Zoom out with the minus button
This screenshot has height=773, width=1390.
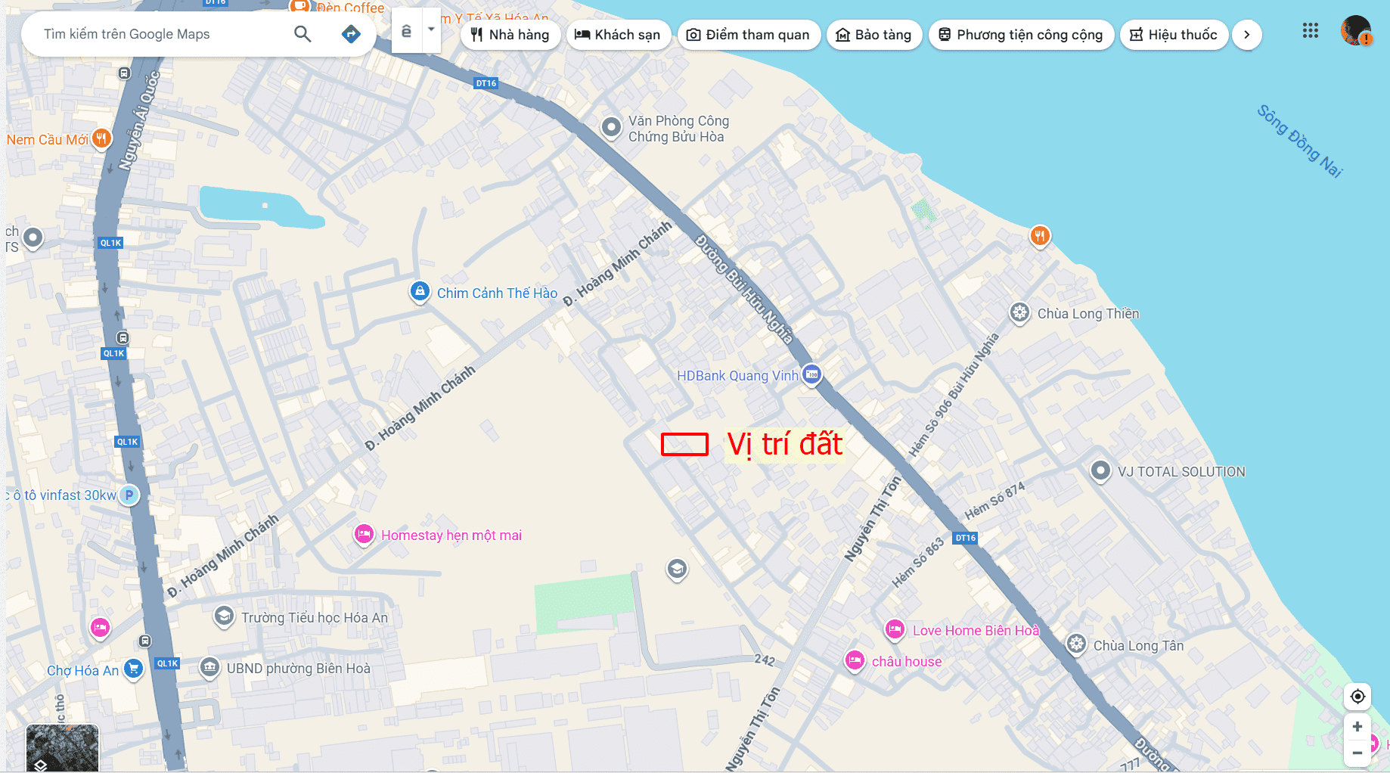(1357, 753)
